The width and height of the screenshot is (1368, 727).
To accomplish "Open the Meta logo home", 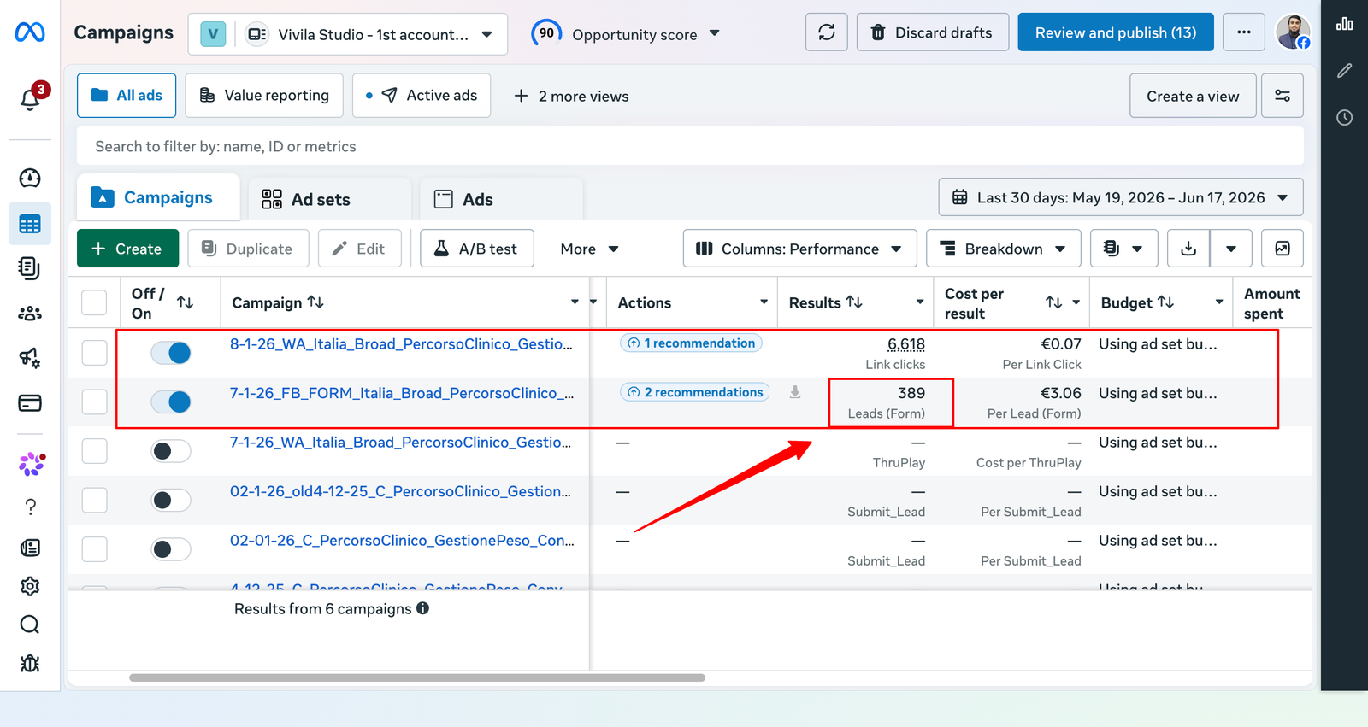I will click(x=30, y=32).
